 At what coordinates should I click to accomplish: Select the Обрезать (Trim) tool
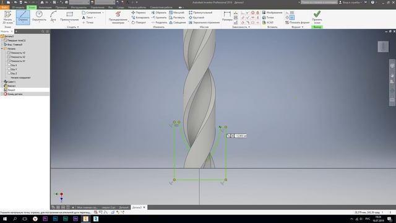coord(159,12)
